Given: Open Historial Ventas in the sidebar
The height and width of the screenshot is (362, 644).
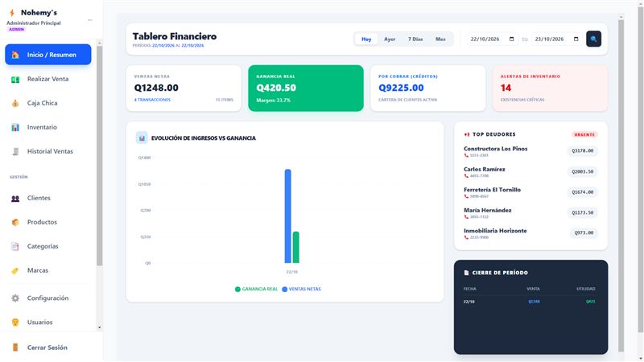Looking at the screenshot, I should coord(48,151).
